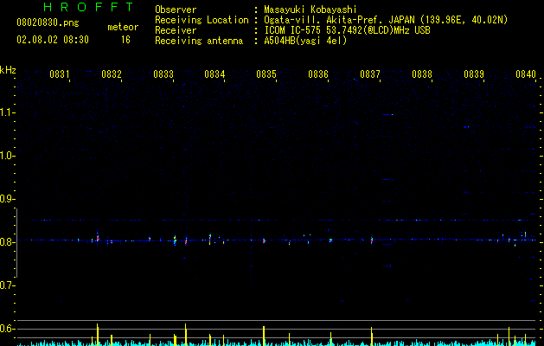
Task: Click the meteor echo at 0837
Action: (372, 240)
